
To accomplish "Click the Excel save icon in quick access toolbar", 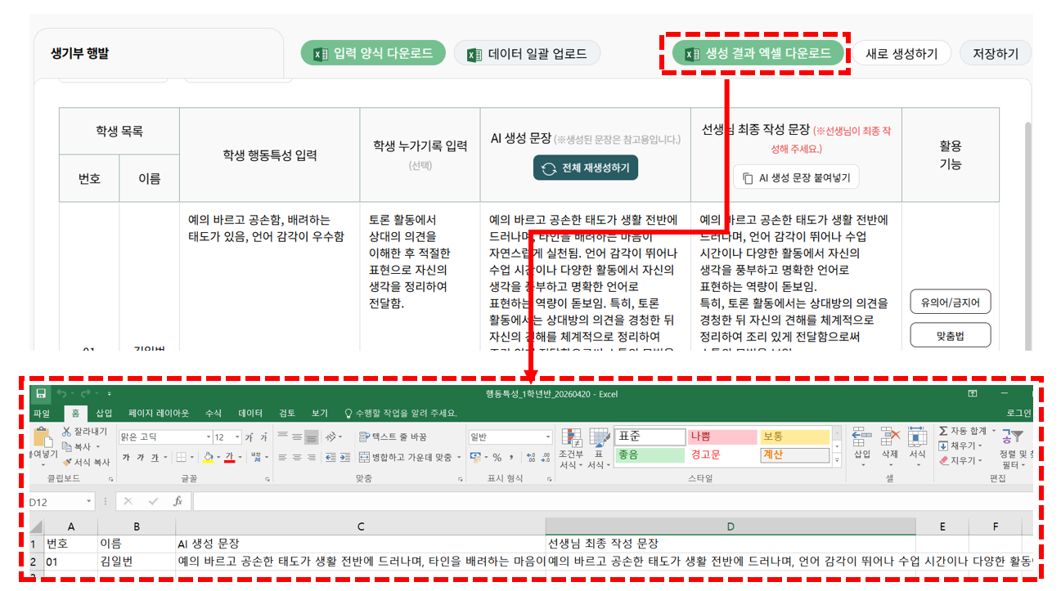I will coord(40,393).
